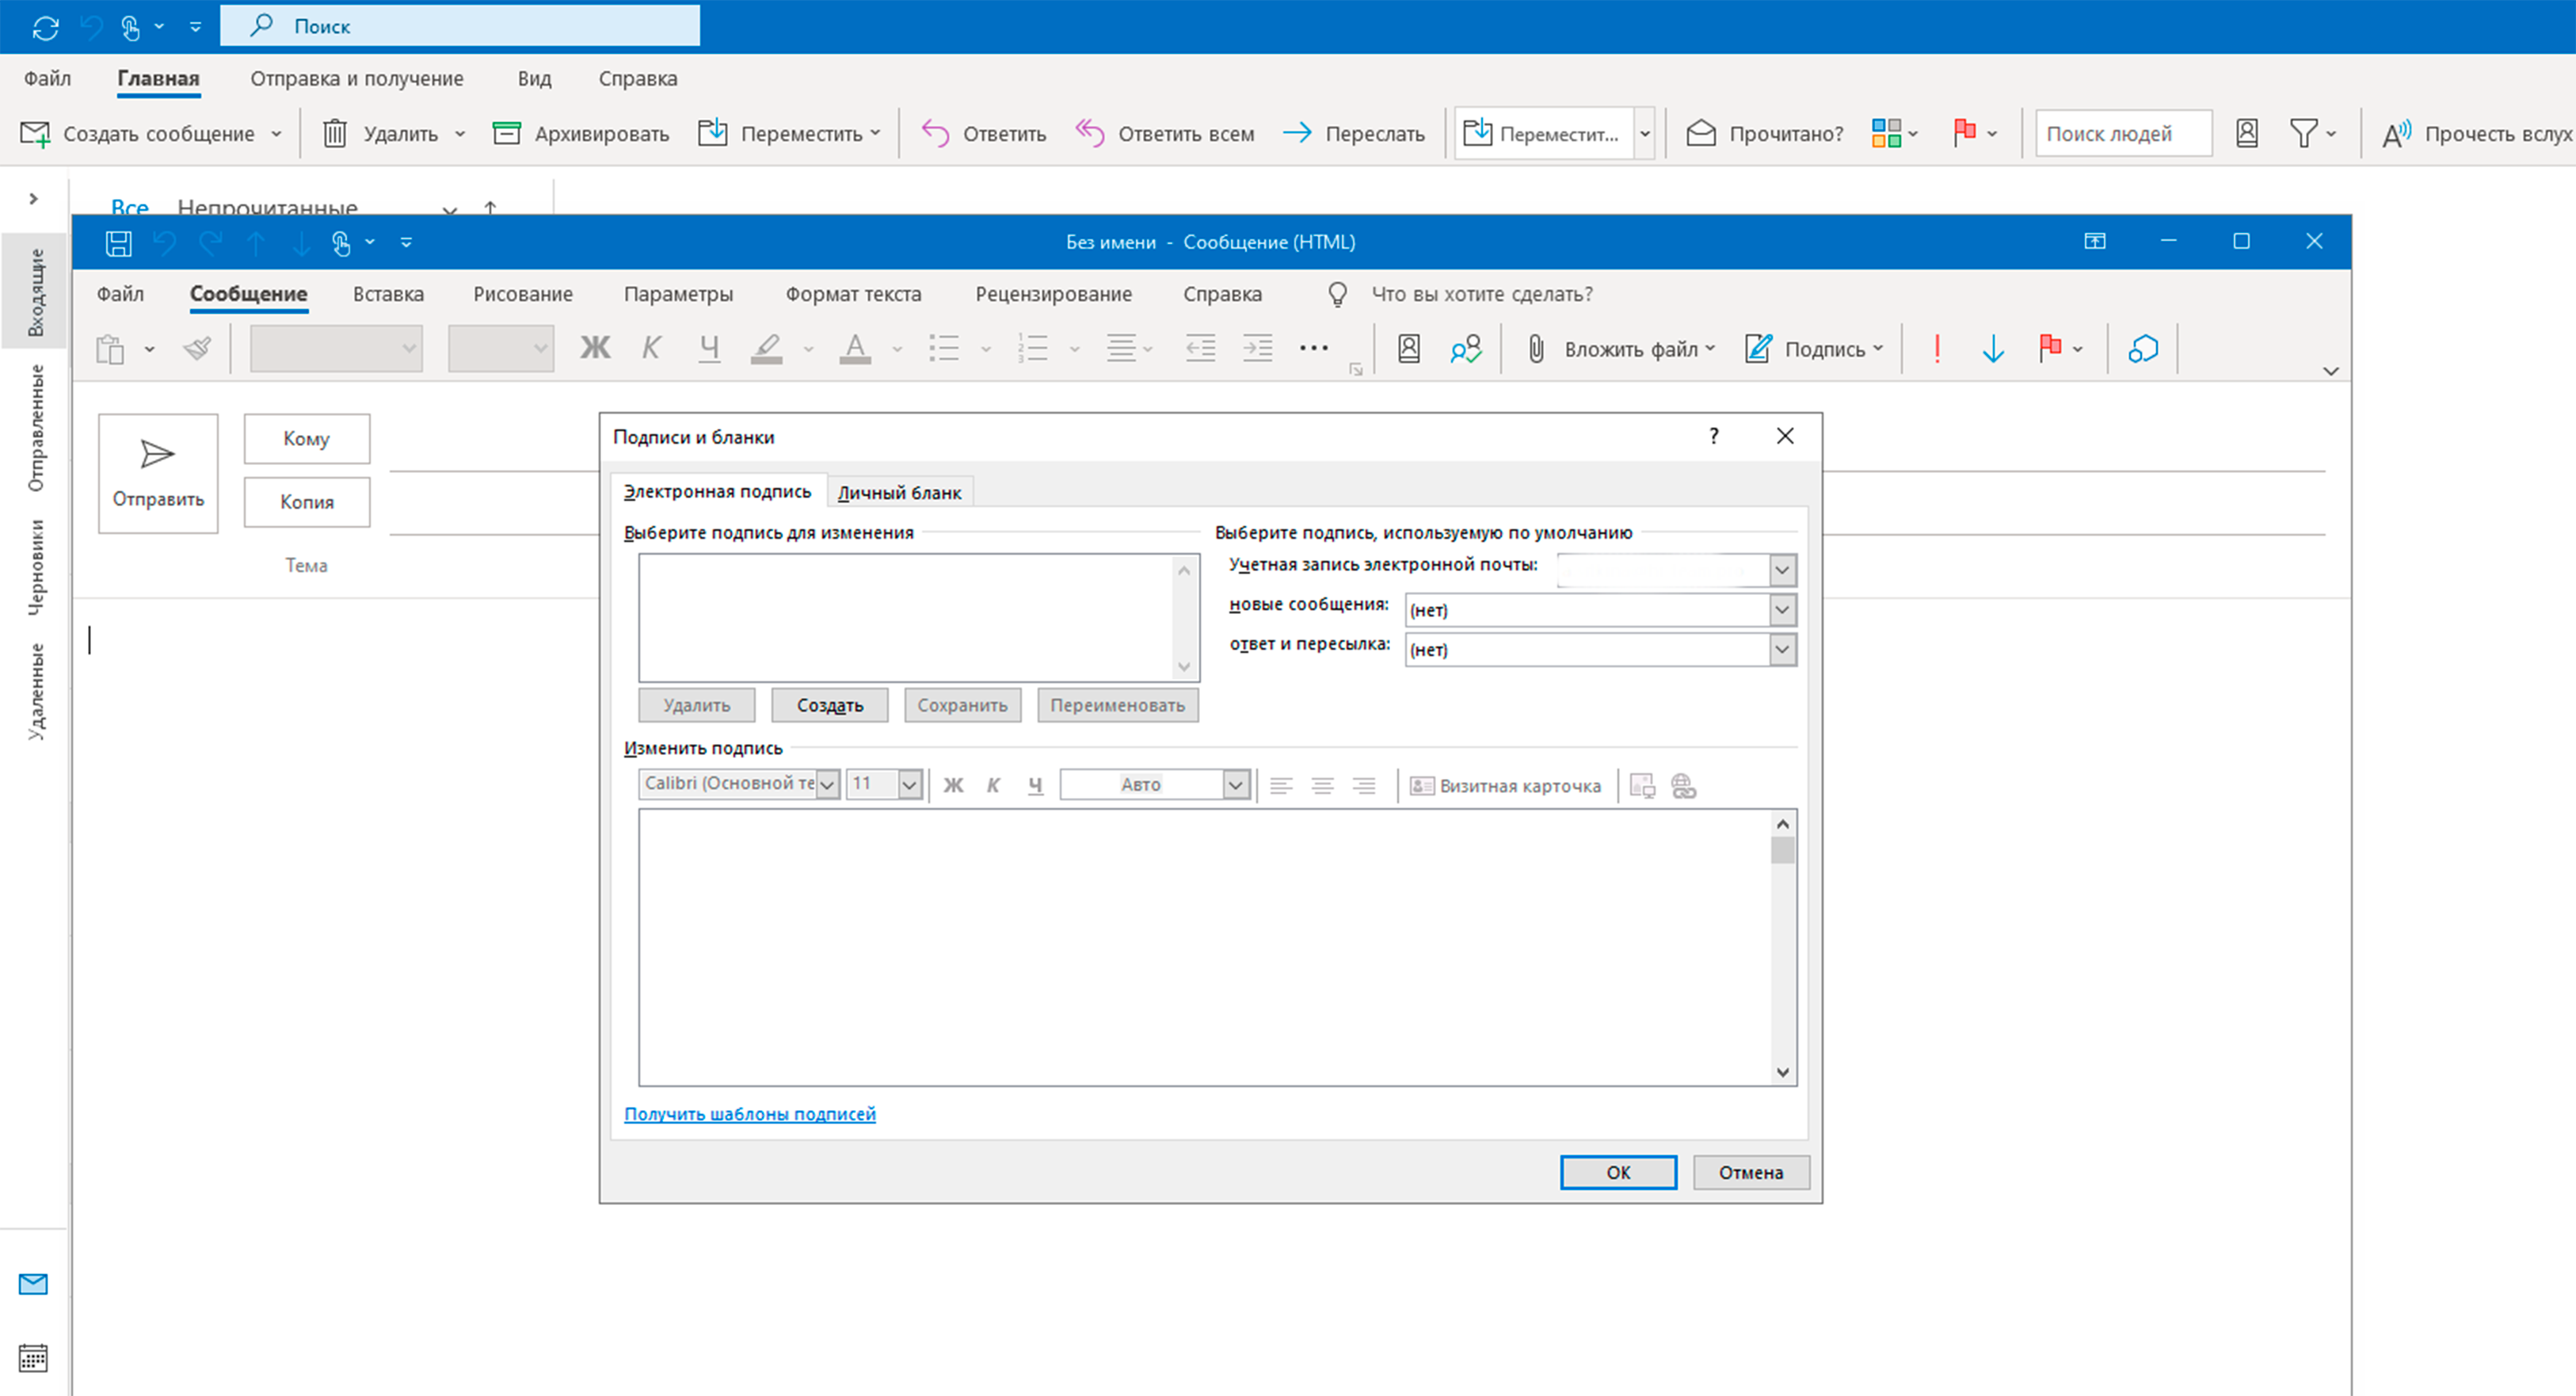Click the paste clipboard icon
This screenshot has height=1396, width=2576.
click(x=110, y=349)
